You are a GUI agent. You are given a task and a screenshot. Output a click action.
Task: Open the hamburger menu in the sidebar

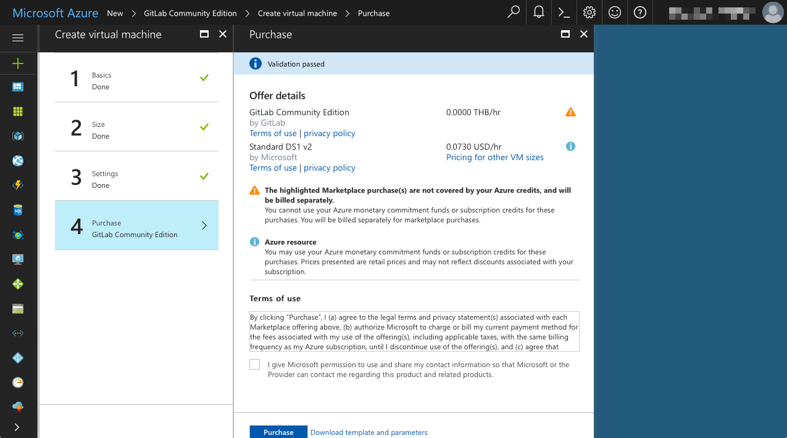[19, 38]
